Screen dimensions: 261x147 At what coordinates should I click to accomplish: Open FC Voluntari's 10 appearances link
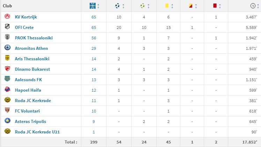(x=94, y=111)
